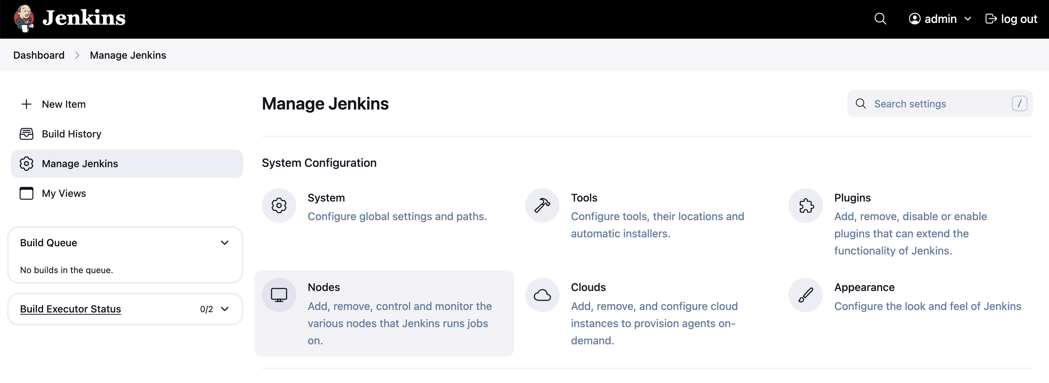This screenshot has width=1049, height=383.
Task: Click the System Configuration section heading
Action: pyautogui.click(x=319, y=163)
